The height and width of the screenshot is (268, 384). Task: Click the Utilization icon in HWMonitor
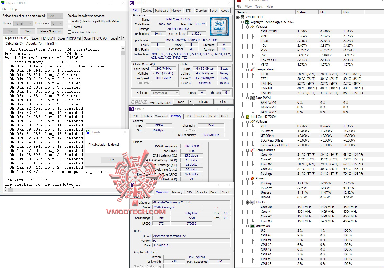(x=252, y=226)
